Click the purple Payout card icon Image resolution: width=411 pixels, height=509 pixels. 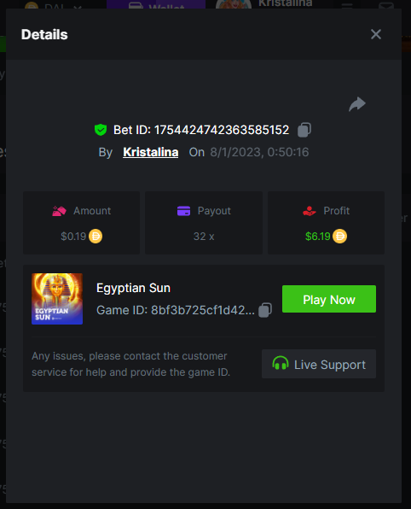tap(184, 211)
